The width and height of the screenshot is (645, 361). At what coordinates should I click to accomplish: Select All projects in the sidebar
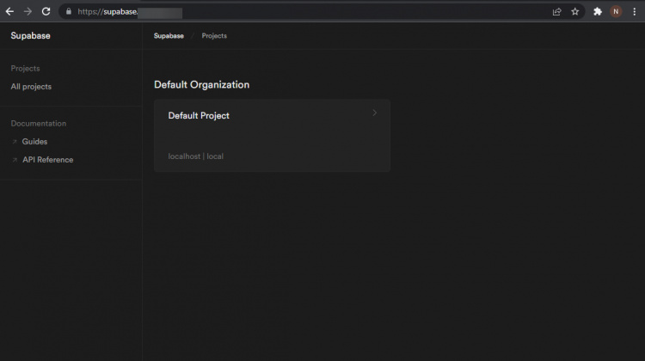31,87
